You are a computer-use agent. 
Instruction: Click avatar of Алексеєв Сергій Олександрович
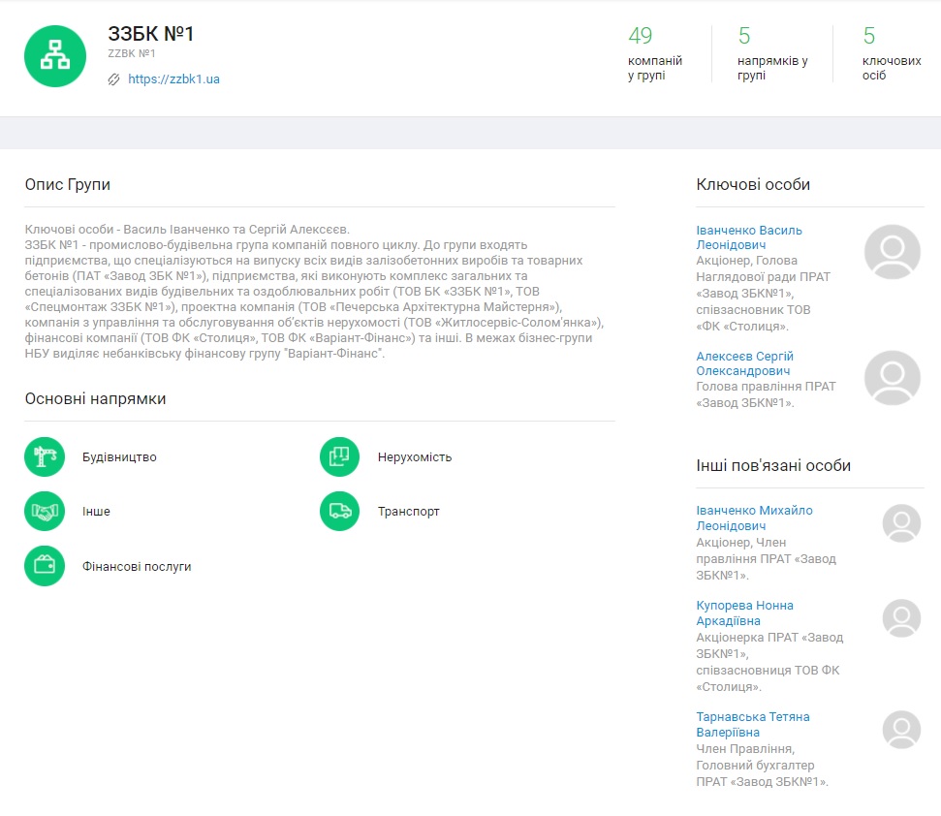892,378
